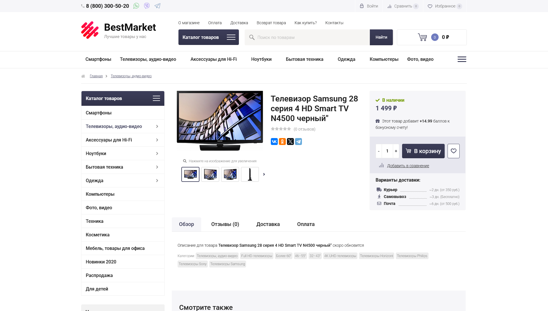Open Viber contact icon

coord(147,6)
